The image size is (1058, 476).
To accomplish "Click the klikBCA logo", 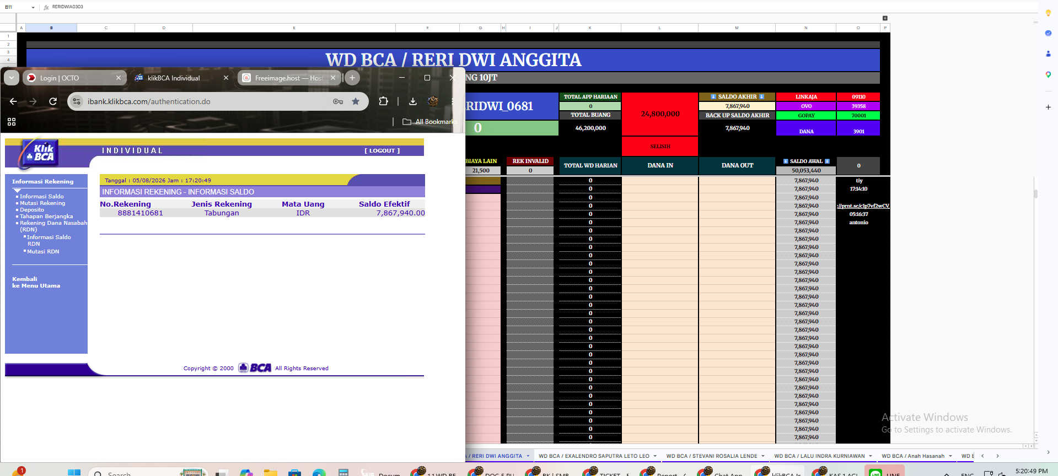I will [x=39, y=153].
